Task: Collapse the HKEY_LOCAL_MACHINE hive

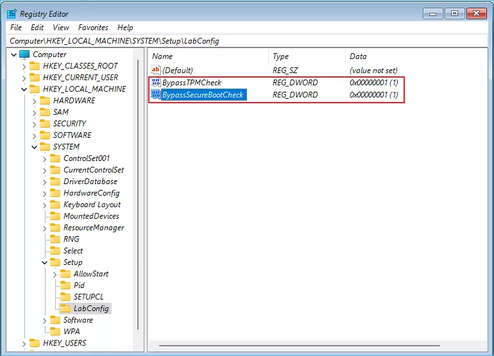Action: 24,89
